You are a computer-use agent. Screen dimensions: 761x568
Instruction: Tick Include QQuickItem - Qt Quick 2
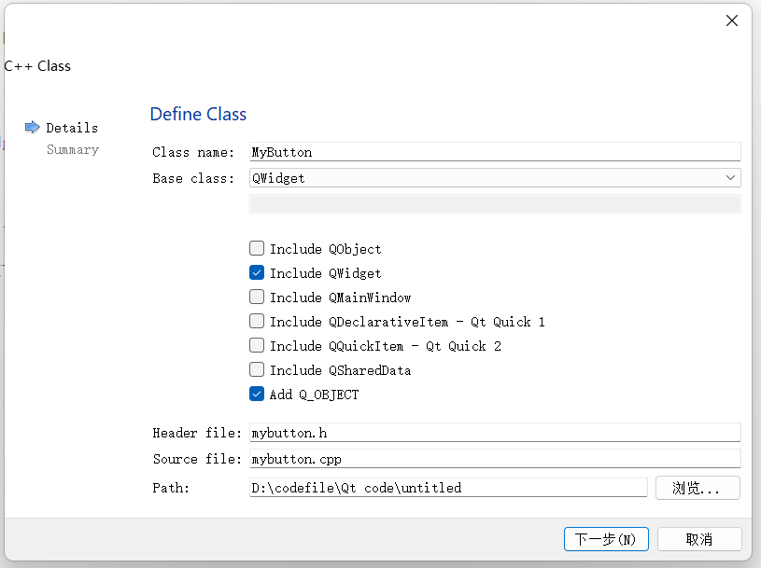(257, 345)
